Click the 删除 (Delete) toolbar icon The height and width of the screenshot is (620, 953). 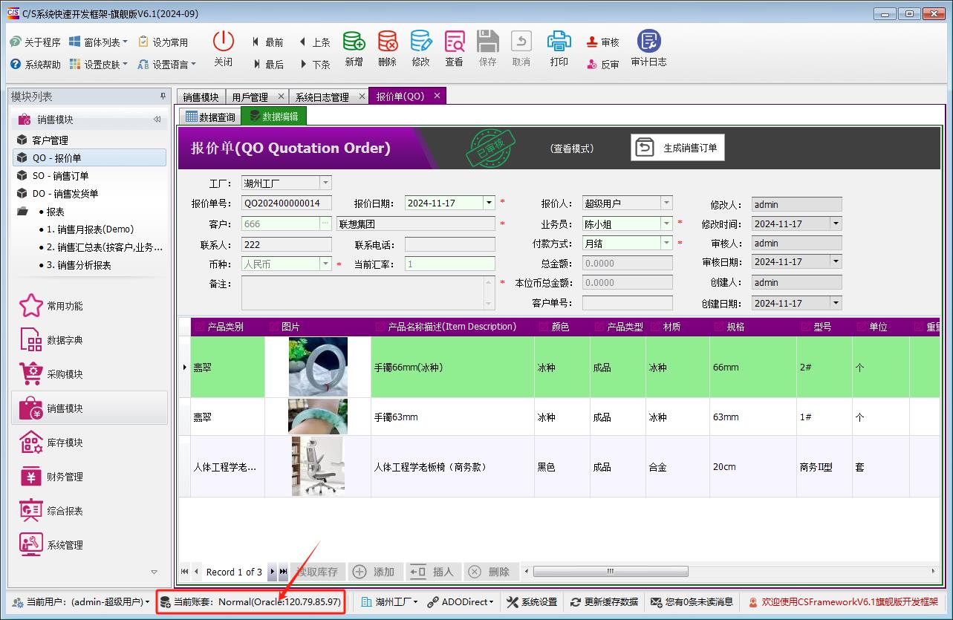(x=387, y=42)
